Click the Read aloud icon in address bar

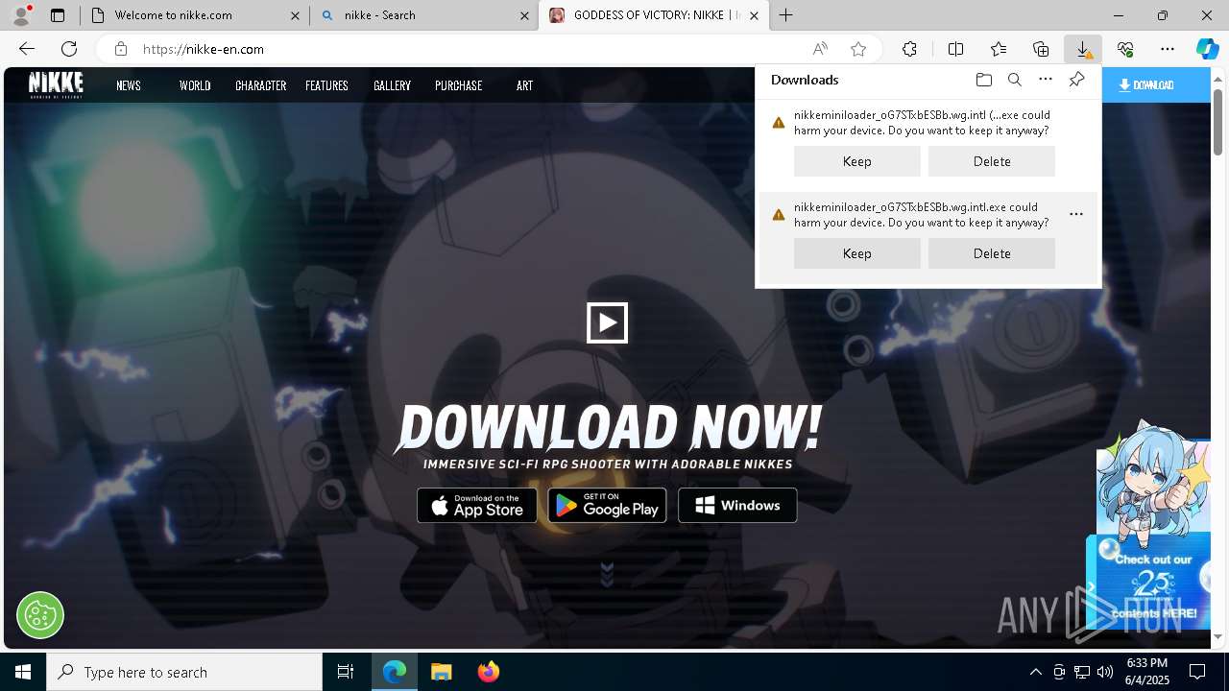[x=820, y=49]
